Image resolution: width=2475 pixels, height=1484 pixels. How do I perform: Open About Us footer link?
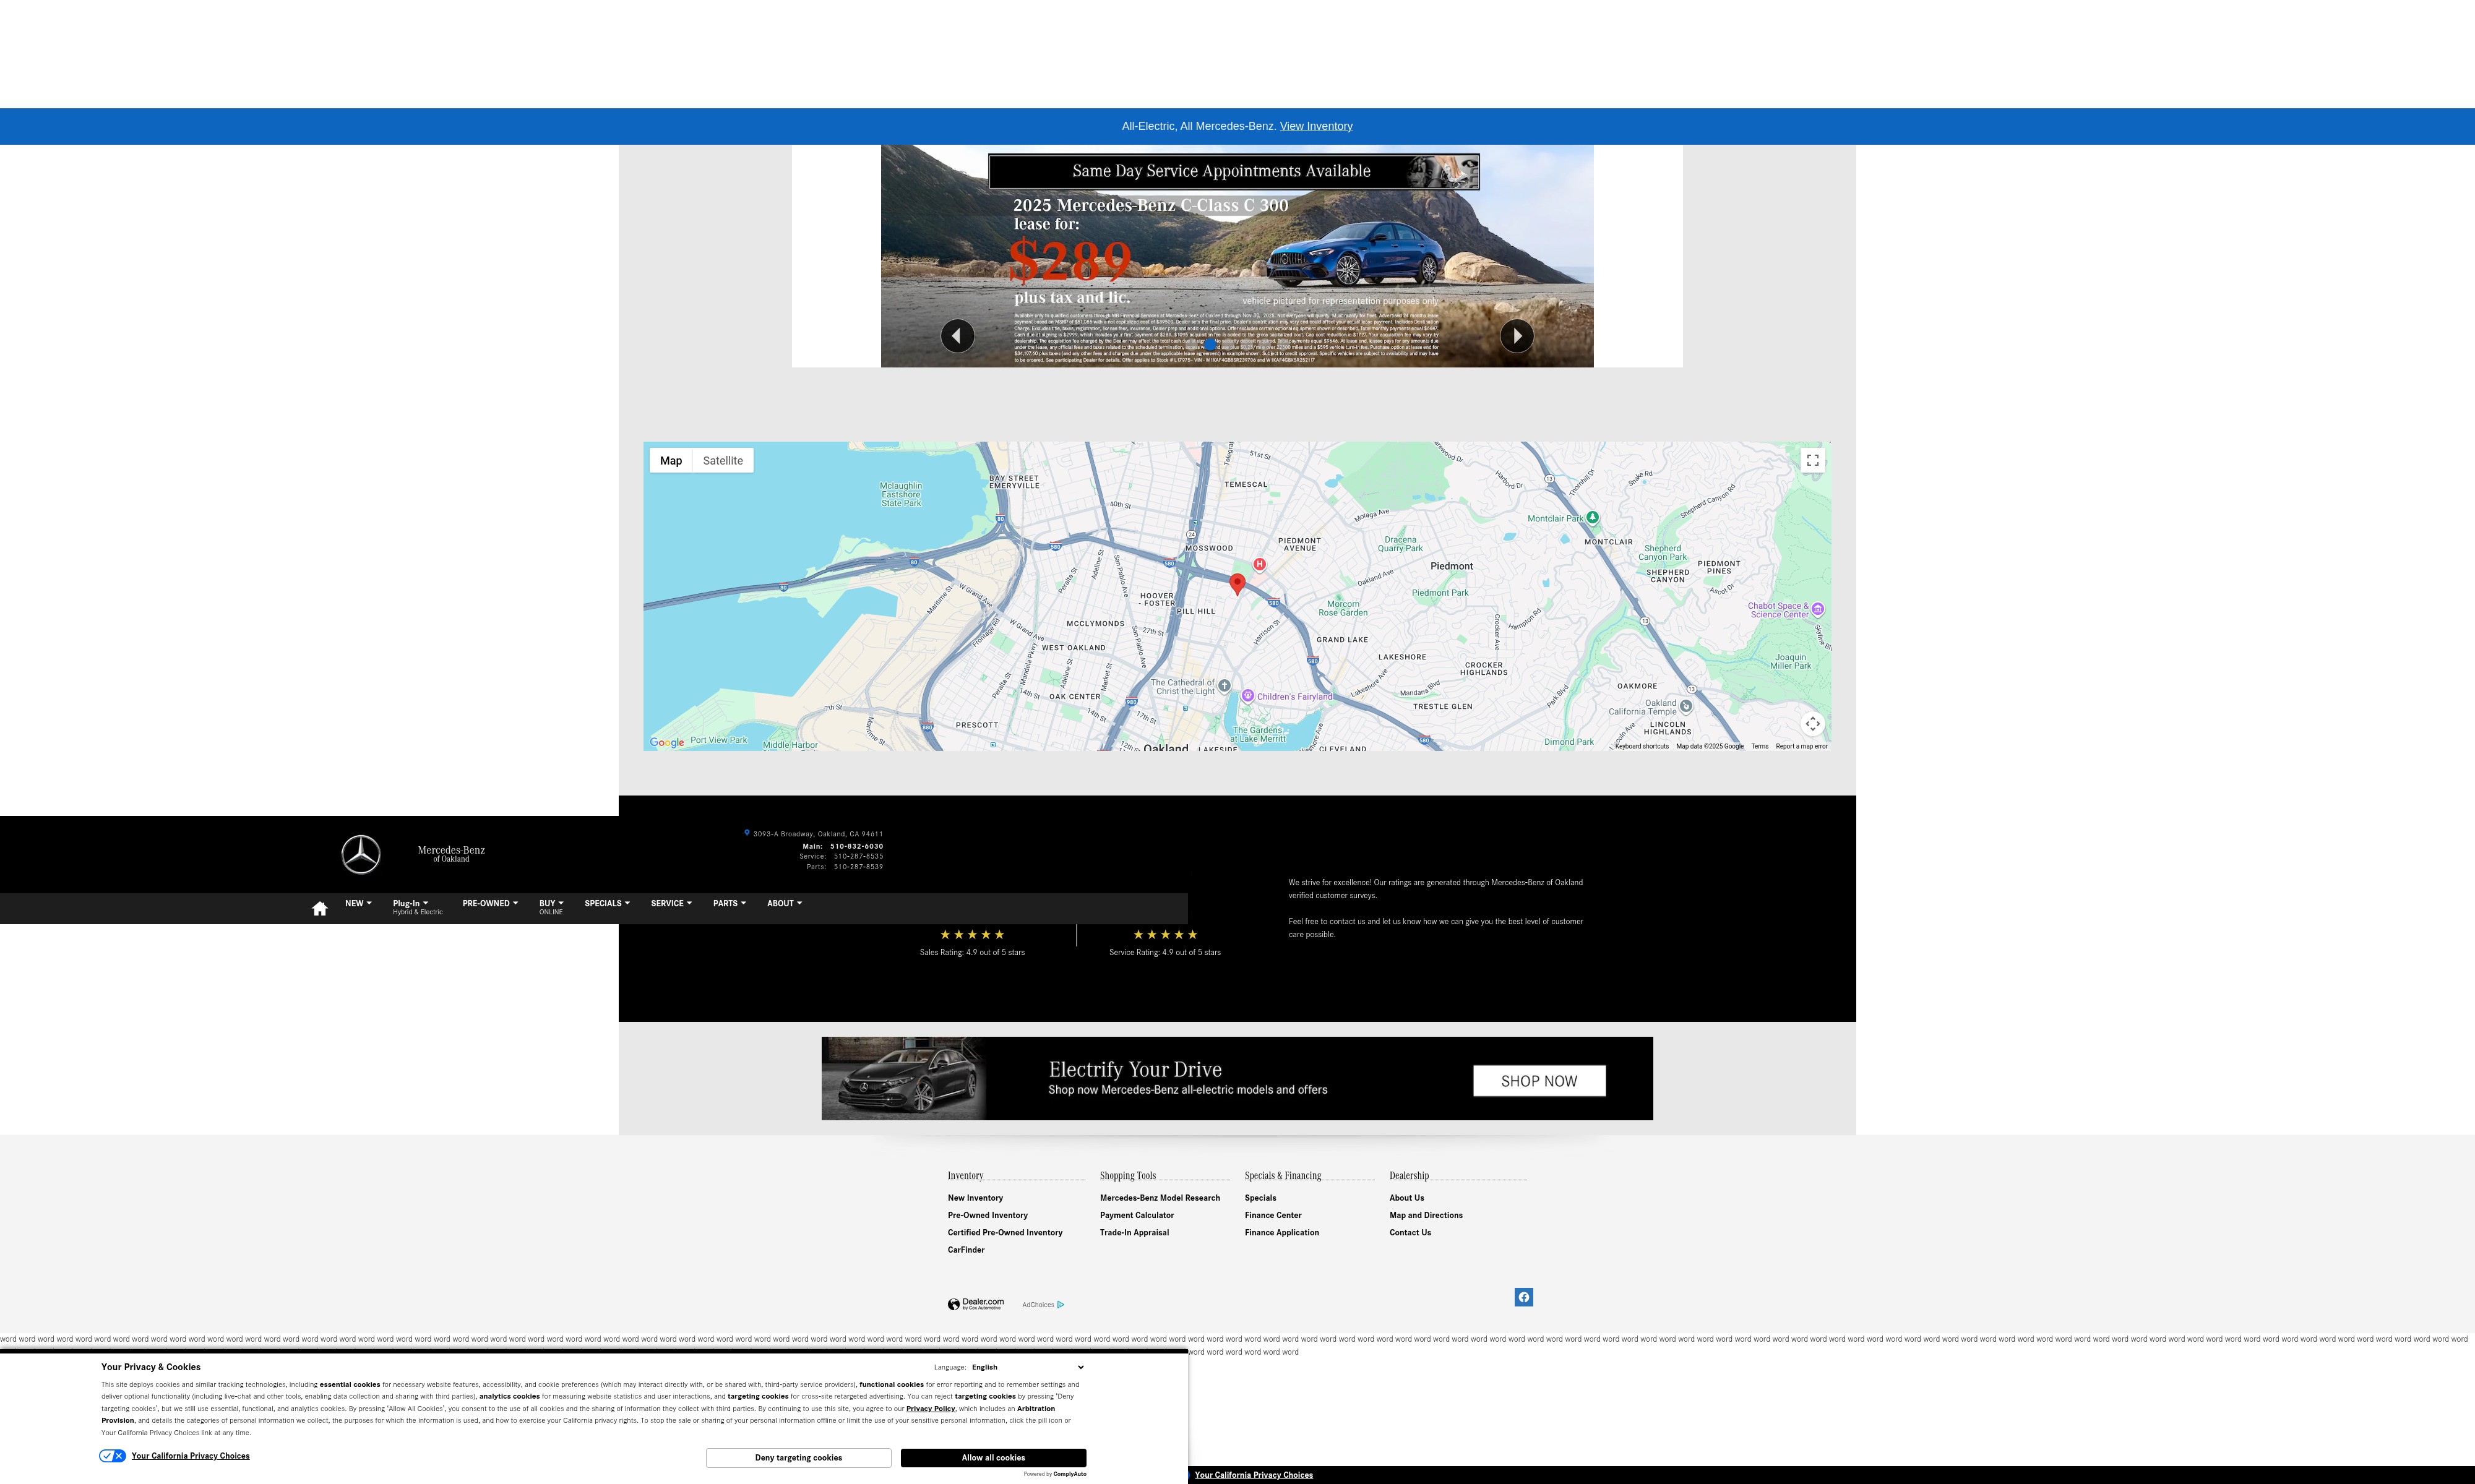1406,1198
